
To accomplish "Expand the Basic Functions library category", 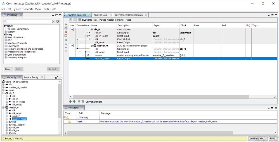I will (x=6, y=37).
